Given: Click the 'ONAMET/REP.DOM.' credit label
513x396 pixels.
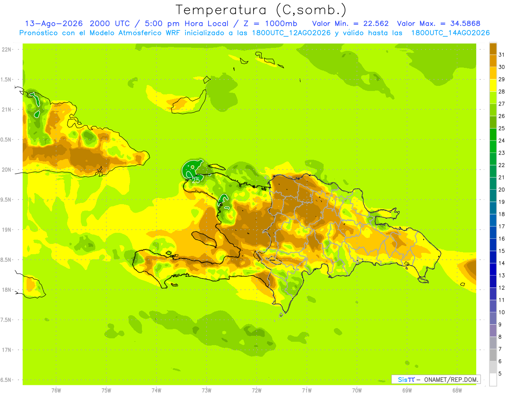Looking at the screenshot, I should 452,379.
